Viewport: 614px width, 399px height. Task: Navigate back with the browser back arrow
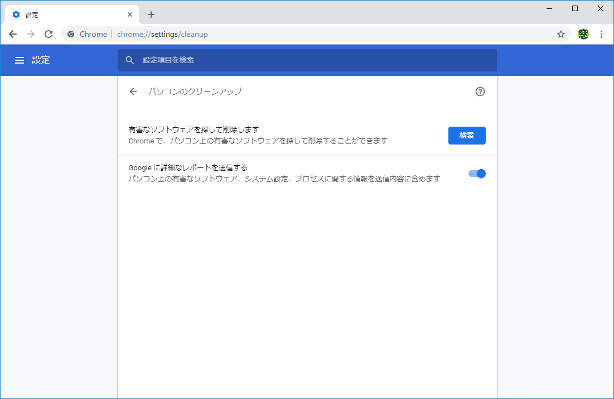coord(12,34)
